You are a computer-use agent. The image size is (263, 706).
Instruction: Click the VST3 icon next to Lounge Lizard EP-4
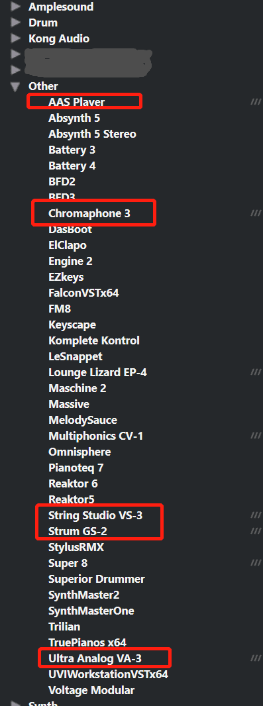click(x=256, y=372)
